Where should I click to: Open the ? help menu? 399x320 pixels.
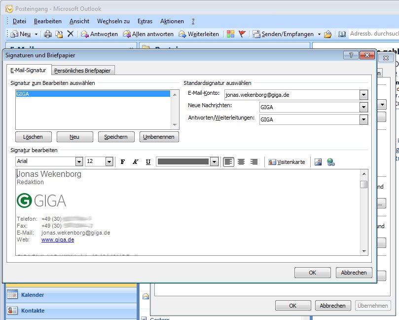[x=193, y=21]
